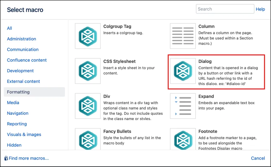Screen dimensions: 271x167
Task: Click the Expand macro title
Action: [206, 96]
